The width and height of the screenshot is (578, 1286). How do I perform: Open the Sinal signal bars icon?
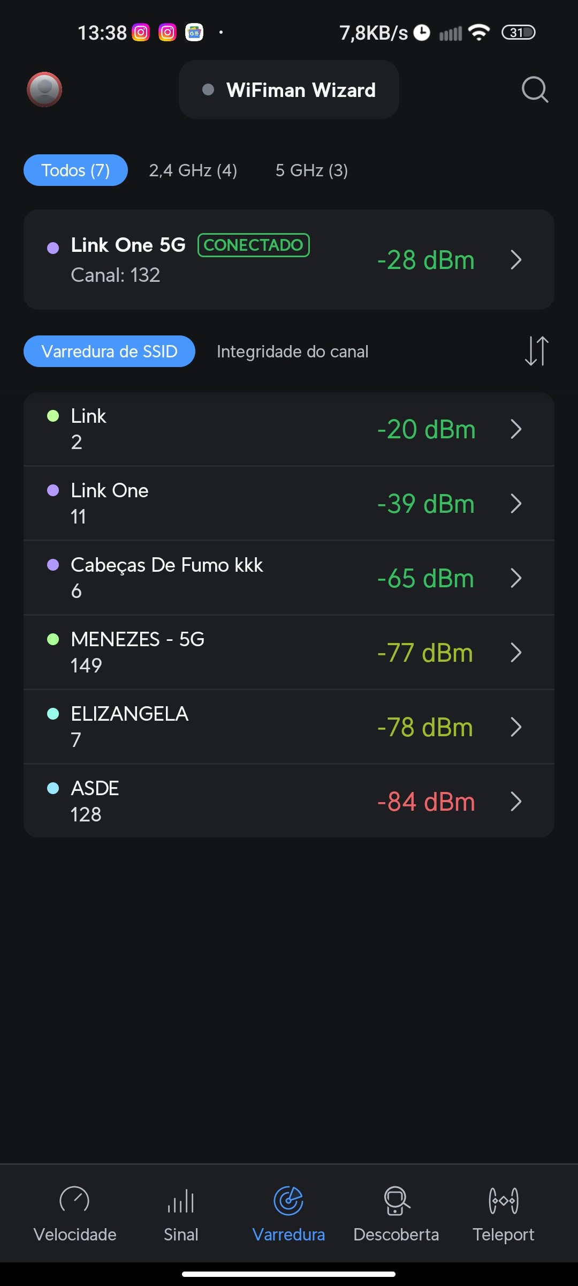click(x=181, y=1200)
